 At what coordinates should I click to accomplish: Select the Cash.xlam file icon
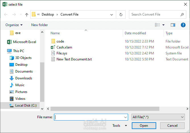(53, 47)
